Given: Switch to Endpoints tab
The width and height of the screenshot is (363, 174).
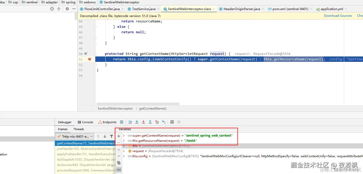Looking at the screenshot, I should pyautogui.click(x=107, y=122).
